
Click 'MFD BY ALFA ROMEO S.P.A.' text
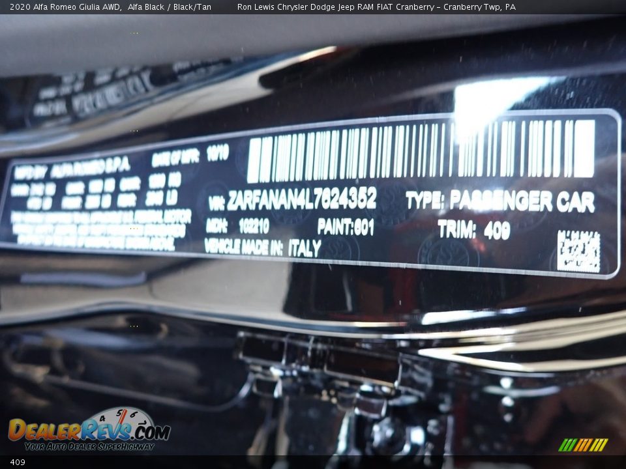[72, 167]
